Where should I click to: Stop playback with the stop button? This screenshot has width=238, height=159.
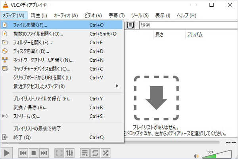[34, 153]
